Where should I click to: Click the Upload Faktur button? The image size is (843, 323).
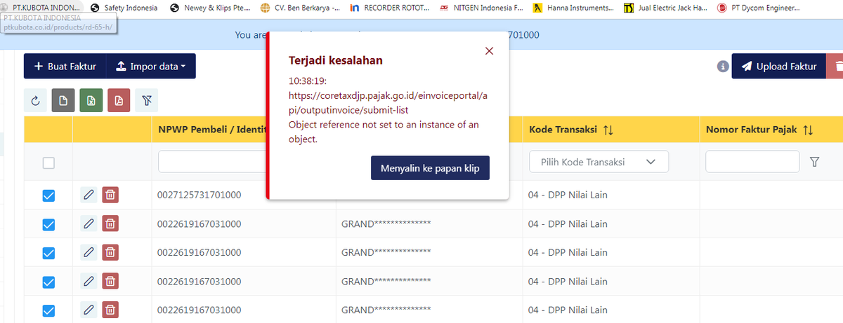pos(778,67)
